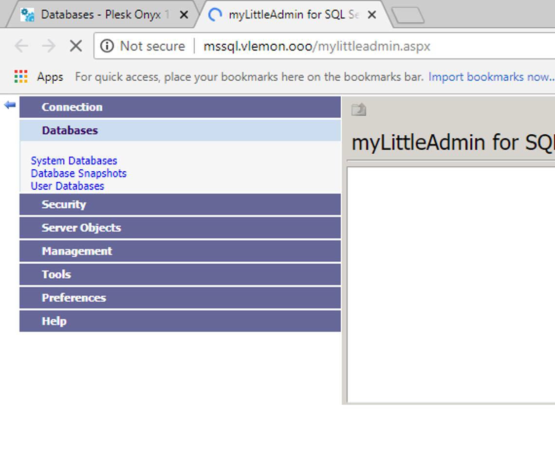Open the User Databases link
555x468 pixels.
[67, 186]
